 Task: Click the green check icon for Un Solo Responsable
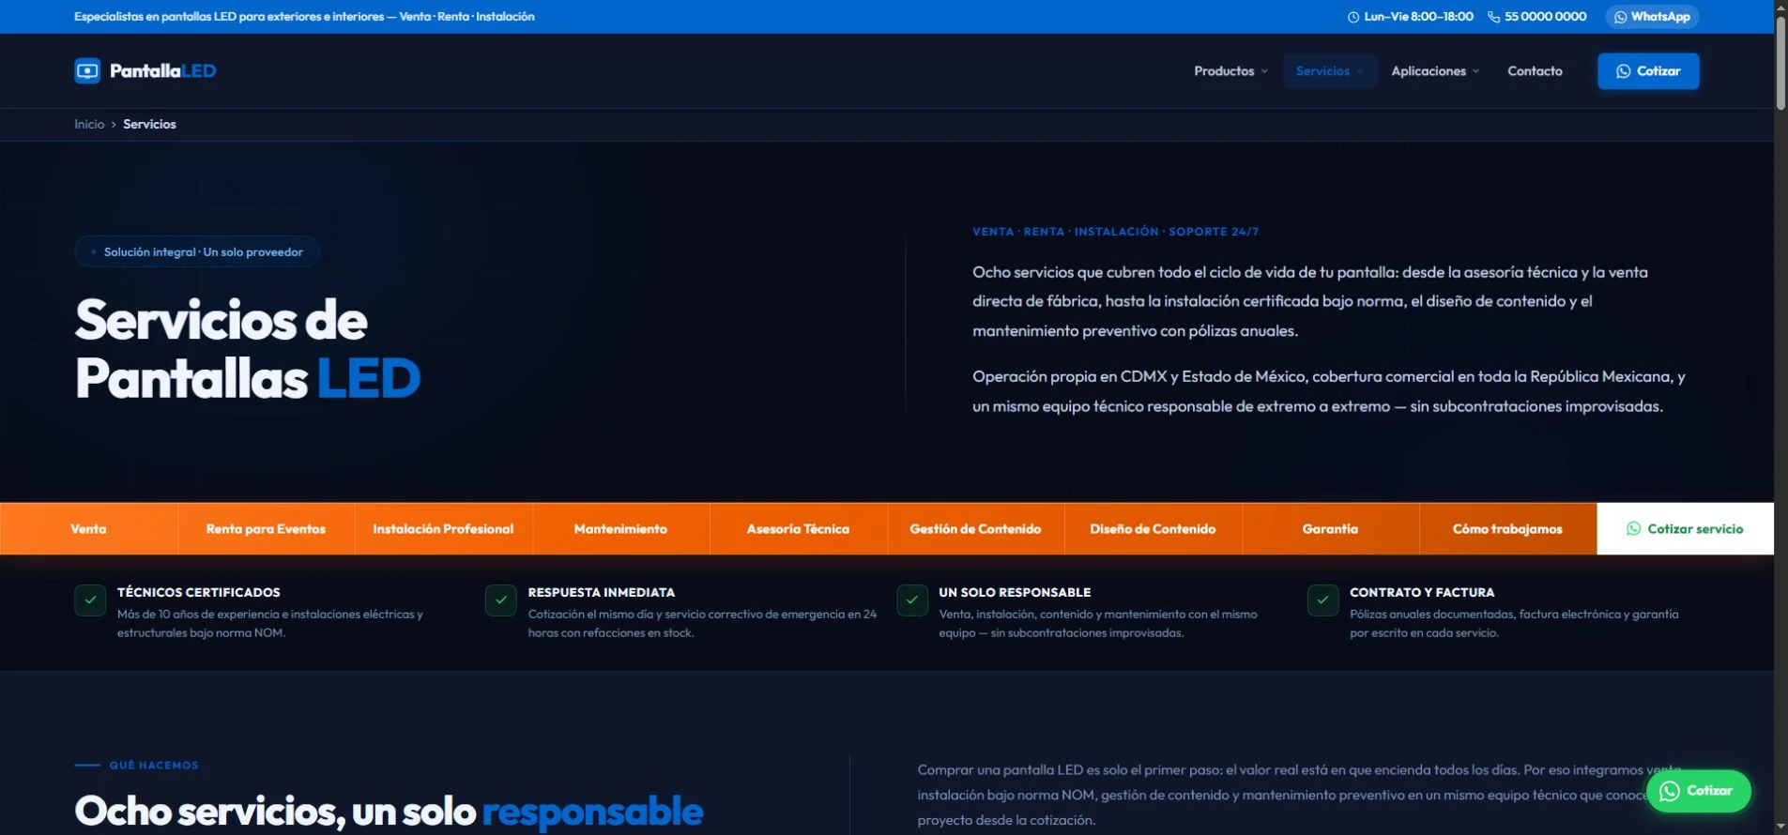pos(912,600)
